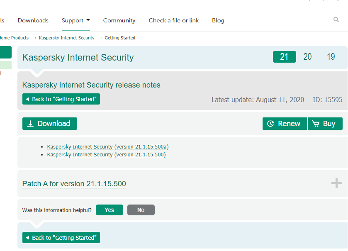Click the Download button

tap(50, 124)
